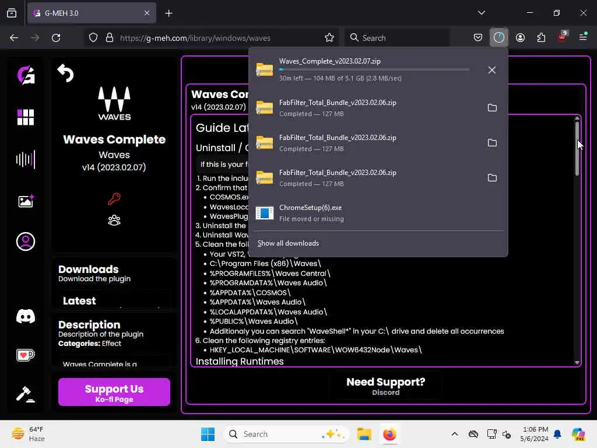
Task: Click the %APPDATA%\COSMOS\ path line
Action: [250, 293]
